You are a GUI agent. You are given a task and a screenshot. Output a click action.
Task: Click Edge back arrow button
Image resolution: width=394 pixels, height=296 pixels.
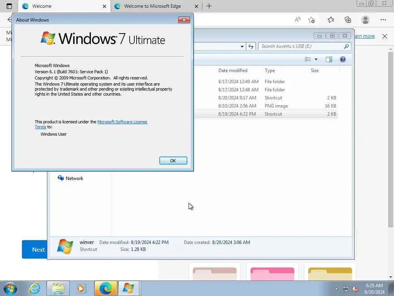coord(10,20)
